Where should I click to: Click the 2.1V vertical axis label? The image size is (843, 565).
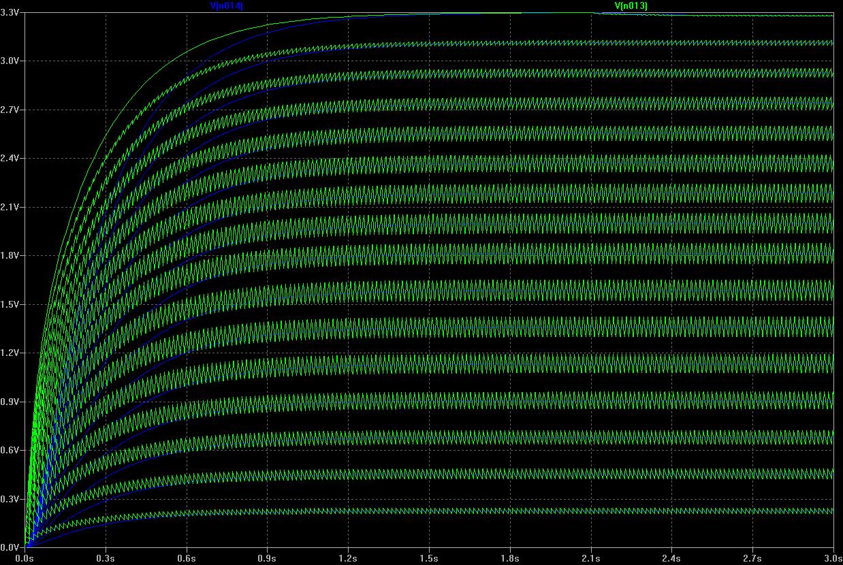[12, 207]
